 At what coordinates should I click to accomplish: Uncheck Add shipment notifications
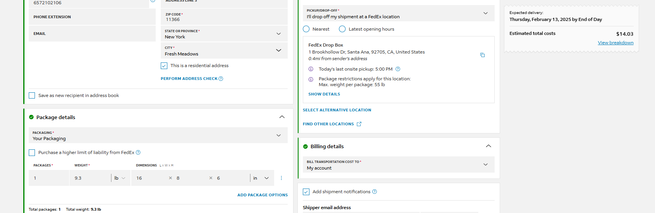pyautogui.click(x=306, y=192)
